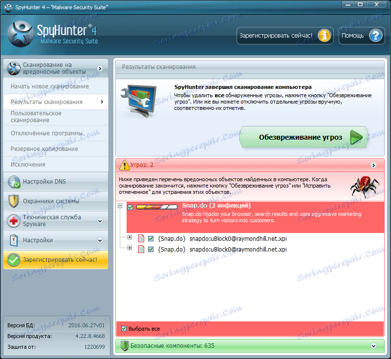
Task: Click 'Сканирование на вредоносные объекты' header
Action: coord(56,68)
